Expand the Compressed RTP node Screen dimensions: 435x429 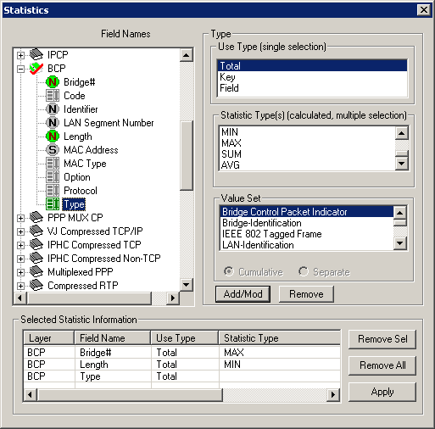[x=20, y=286]
